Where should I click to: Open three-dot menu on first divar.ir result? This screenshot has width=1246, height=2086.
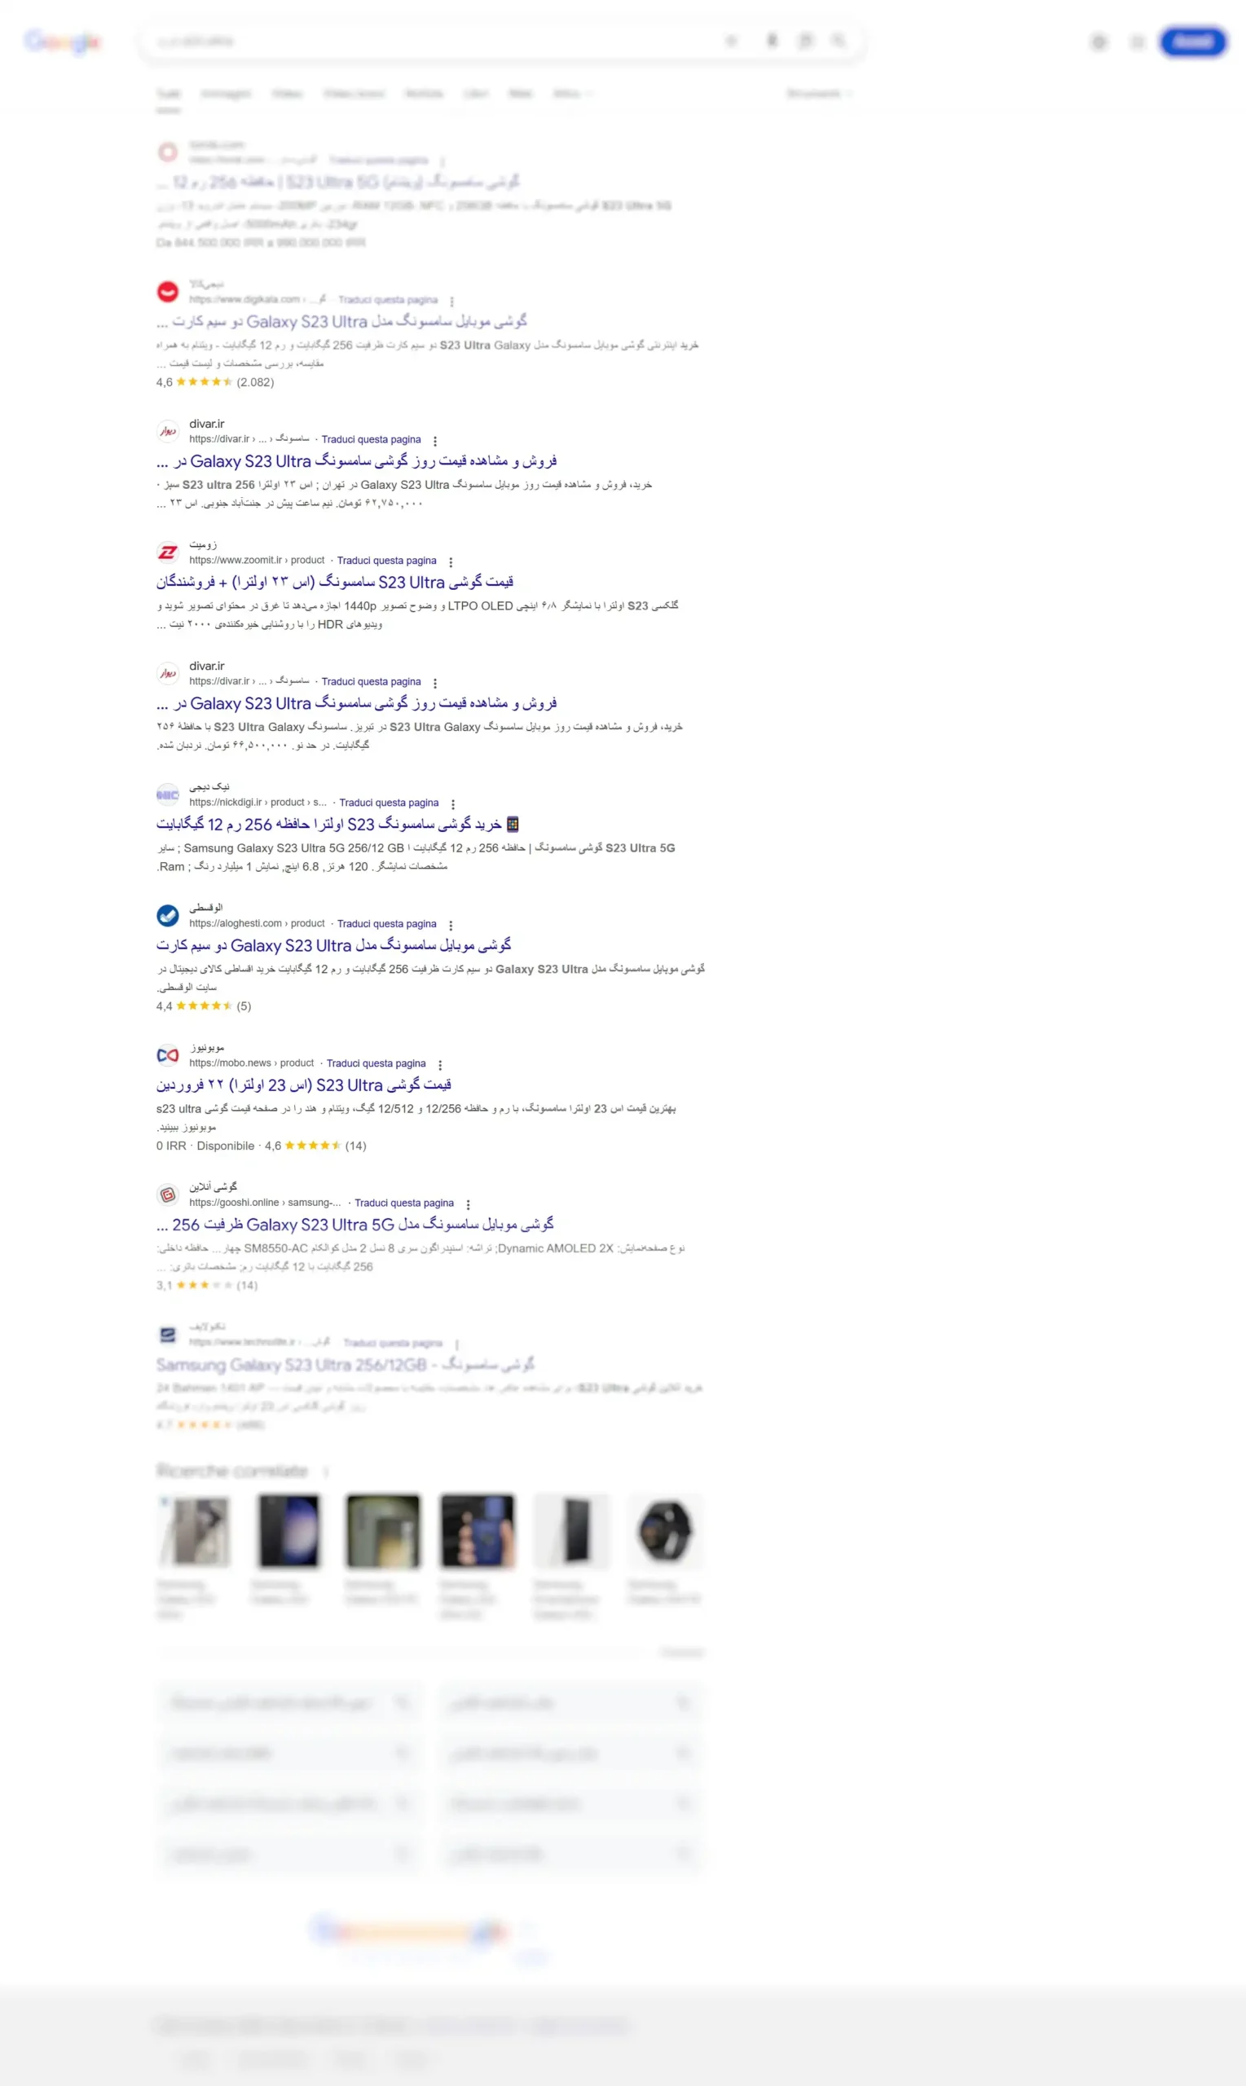pos(435,441)
